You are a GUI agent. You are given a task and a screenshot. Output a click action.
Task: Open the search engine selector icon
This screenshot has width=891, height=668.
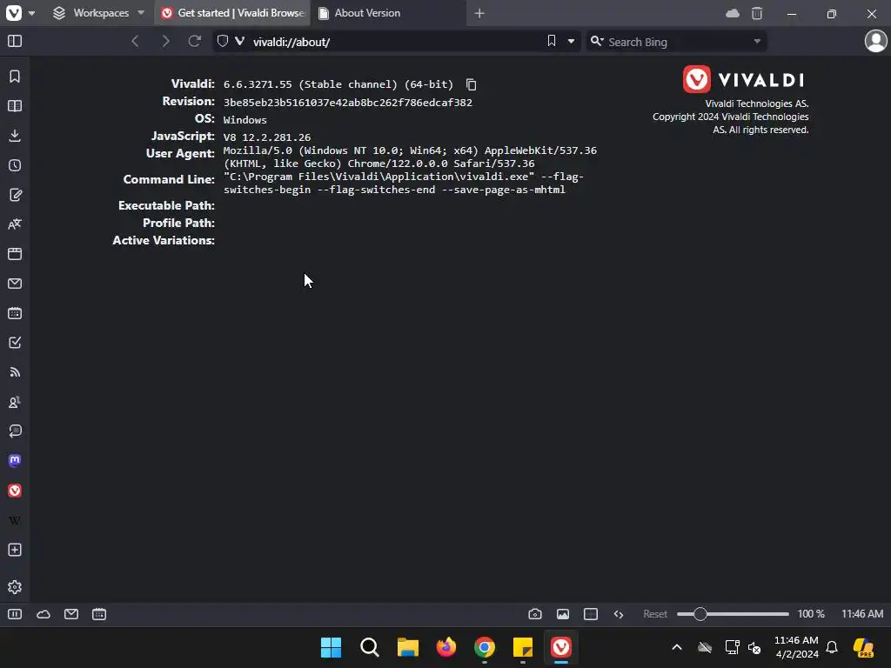(597, 41)
